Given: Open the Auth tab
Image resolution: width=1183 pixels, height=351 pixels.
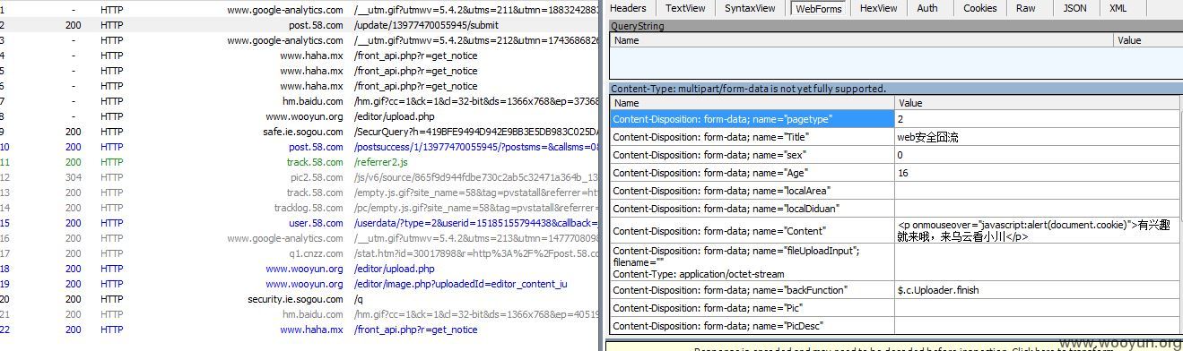Looking at the screenshot, I should (x=927, y=8).
